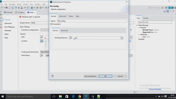176x99 pixels.
Task: Confirm the dialog with OK
Action: [105, 76]
